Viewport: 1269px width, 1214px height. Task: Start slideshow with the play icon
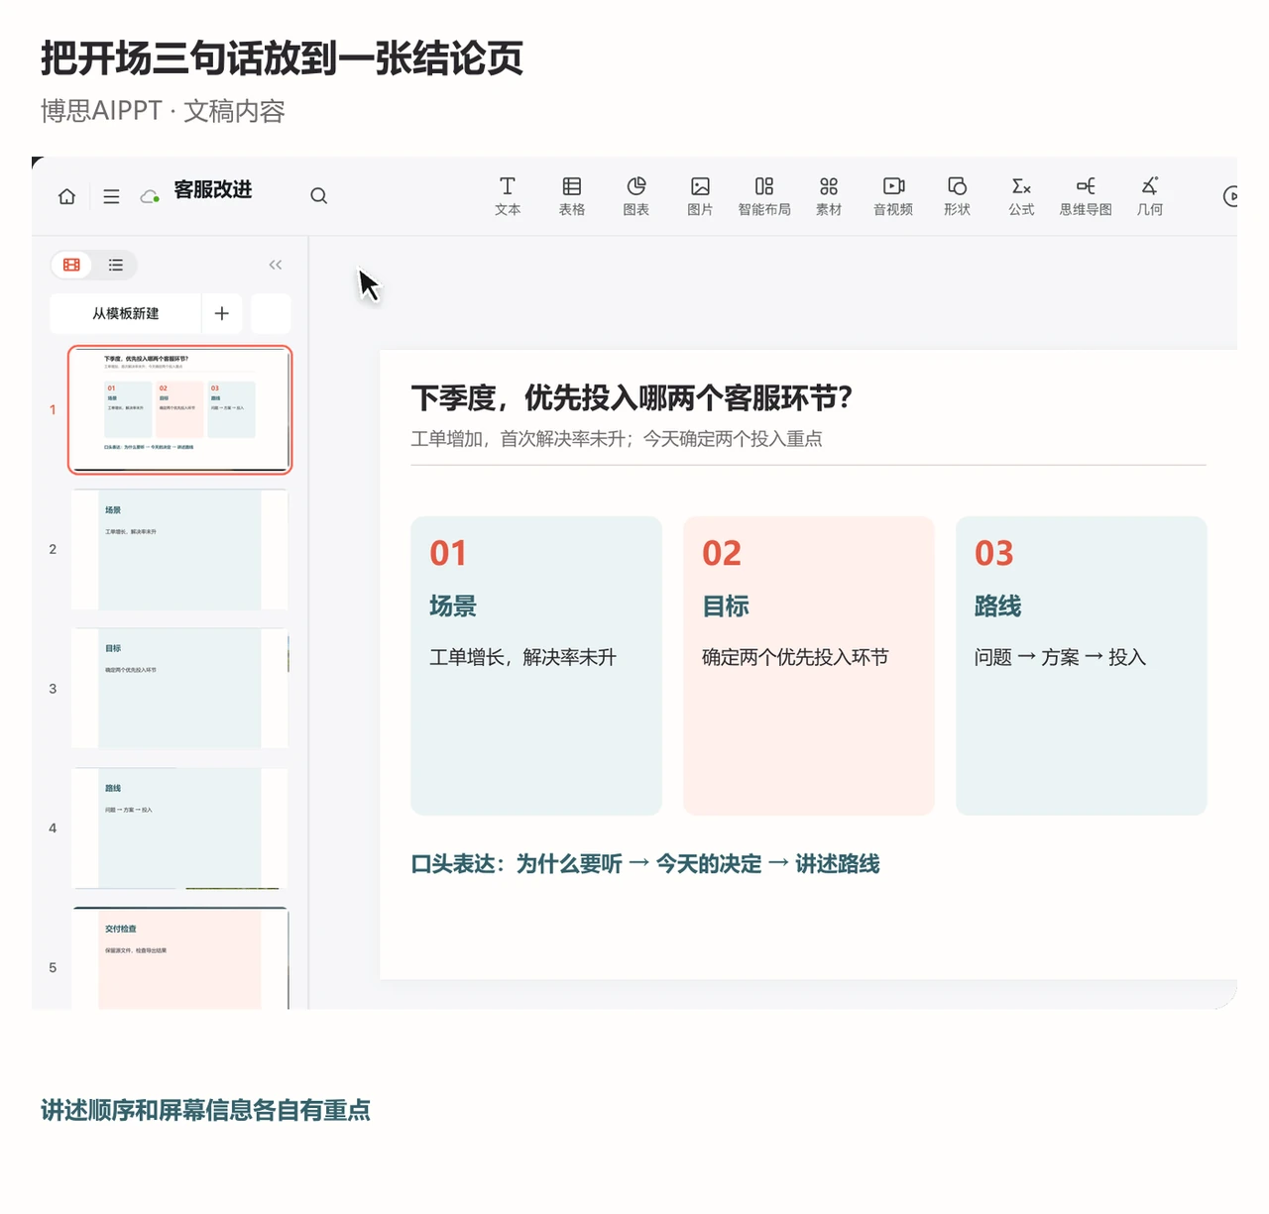coord(1230,196)
